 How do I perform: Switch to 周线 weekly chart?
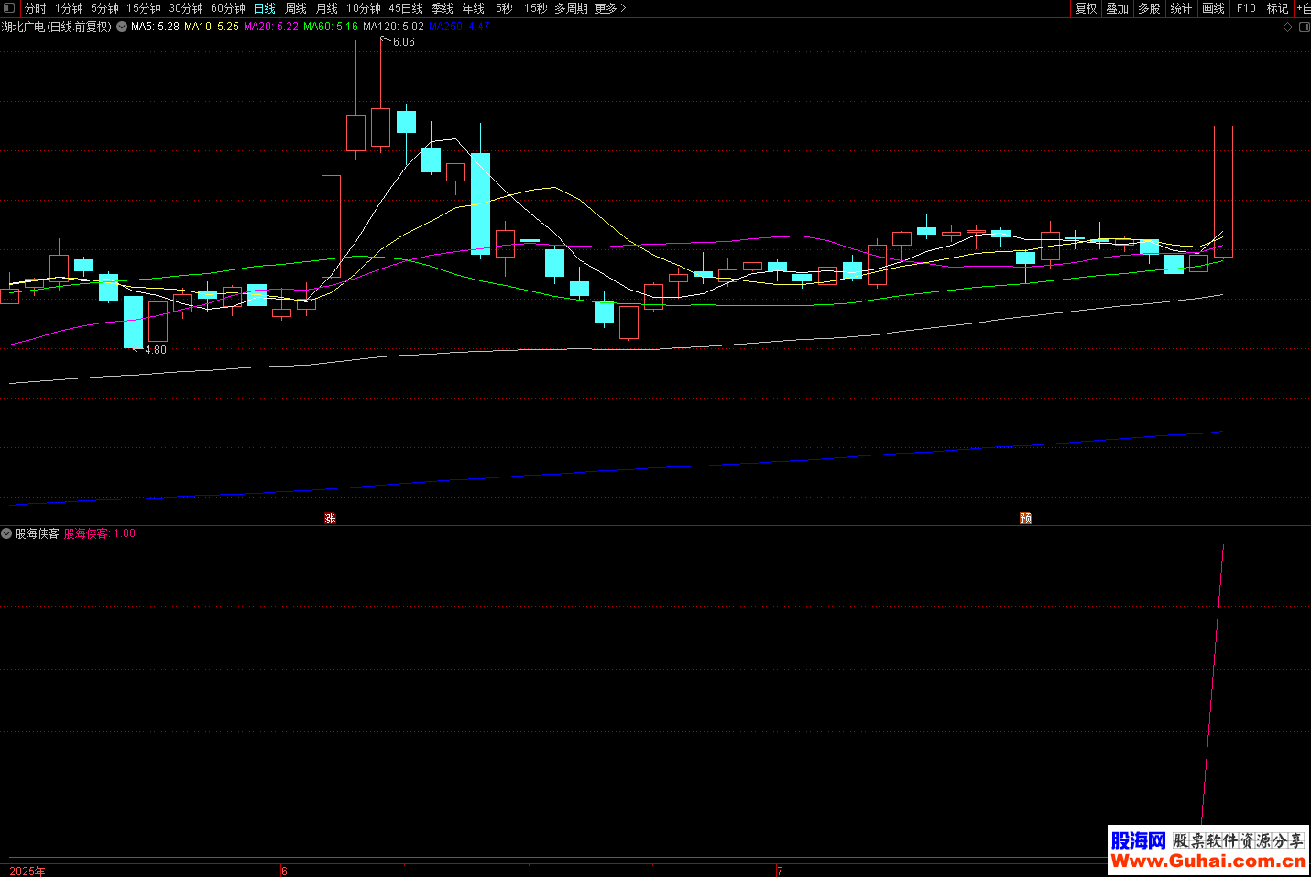coord(296,8)
